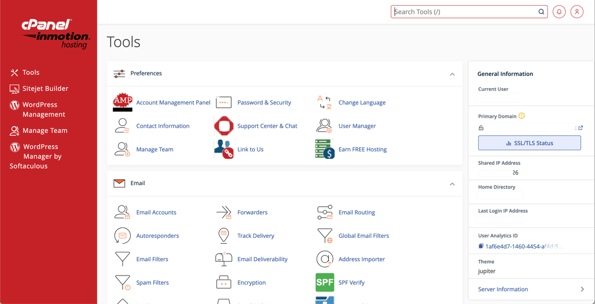Open the Support Center & Chat link
Viewport: 595px width, 304px height.
click(x=267, y=126)
